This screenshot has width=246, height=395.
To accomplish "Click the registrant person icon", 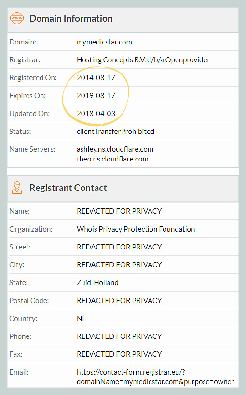I will [17, 188].
